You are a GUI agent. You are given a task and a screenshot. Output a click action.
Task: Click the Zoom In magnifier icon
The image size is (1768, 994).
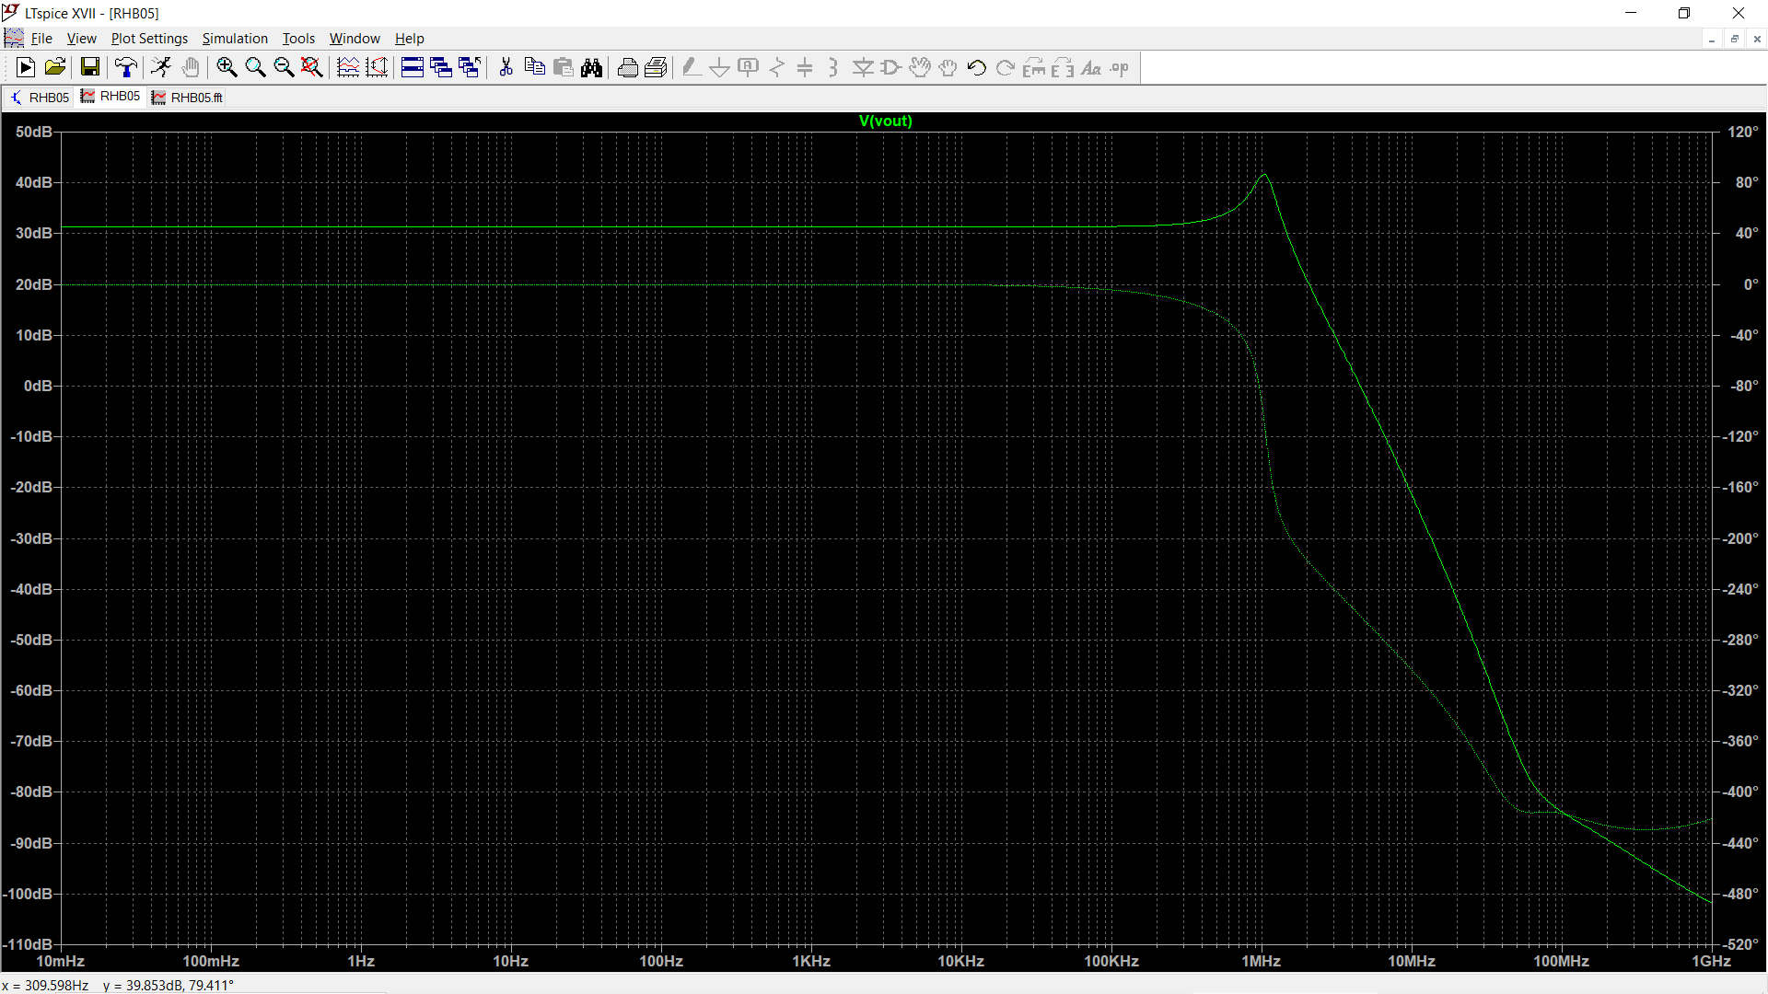[x=227, y=67]
